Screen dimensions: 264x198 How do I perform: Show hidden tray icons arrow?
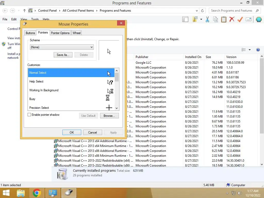coord(227,193)
